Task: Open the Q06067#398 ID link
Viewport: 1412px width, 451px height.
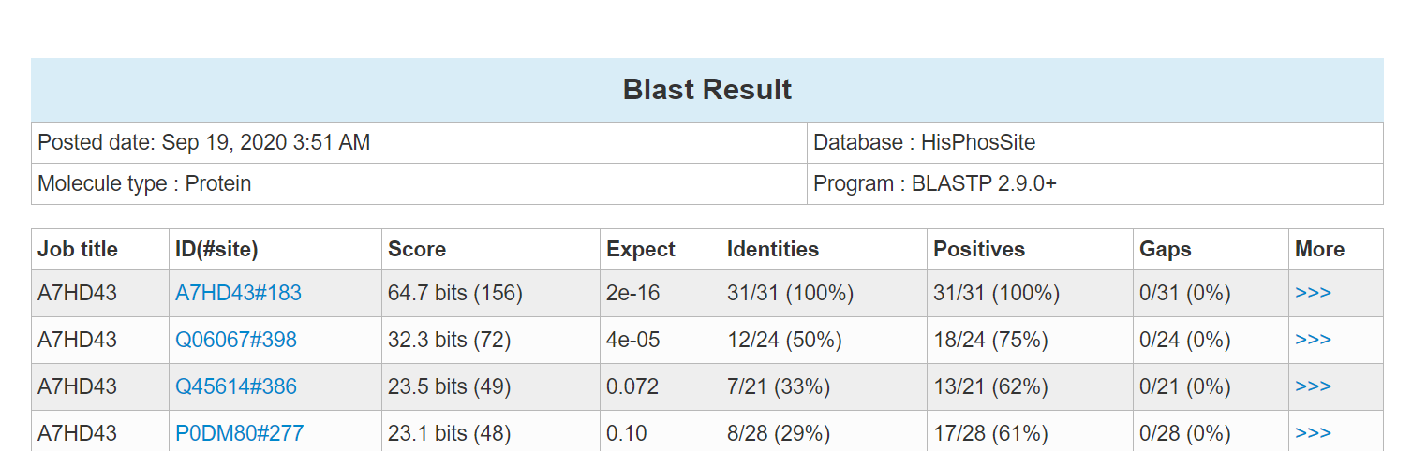Action: tap(236, 340)
